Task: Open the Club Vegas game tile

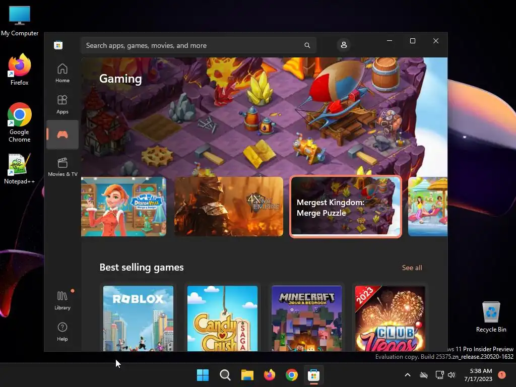Action: 391,318
